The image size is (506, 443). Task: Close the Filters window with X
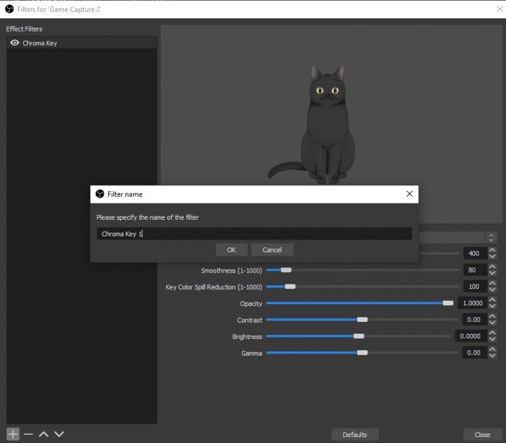[x=499, y=9]
